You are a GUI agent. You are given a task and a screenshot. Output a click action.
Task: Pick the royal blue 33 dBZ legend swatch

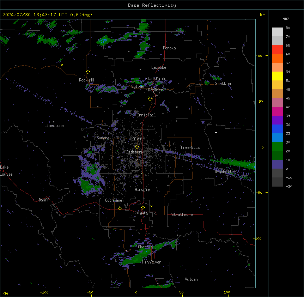277,129
